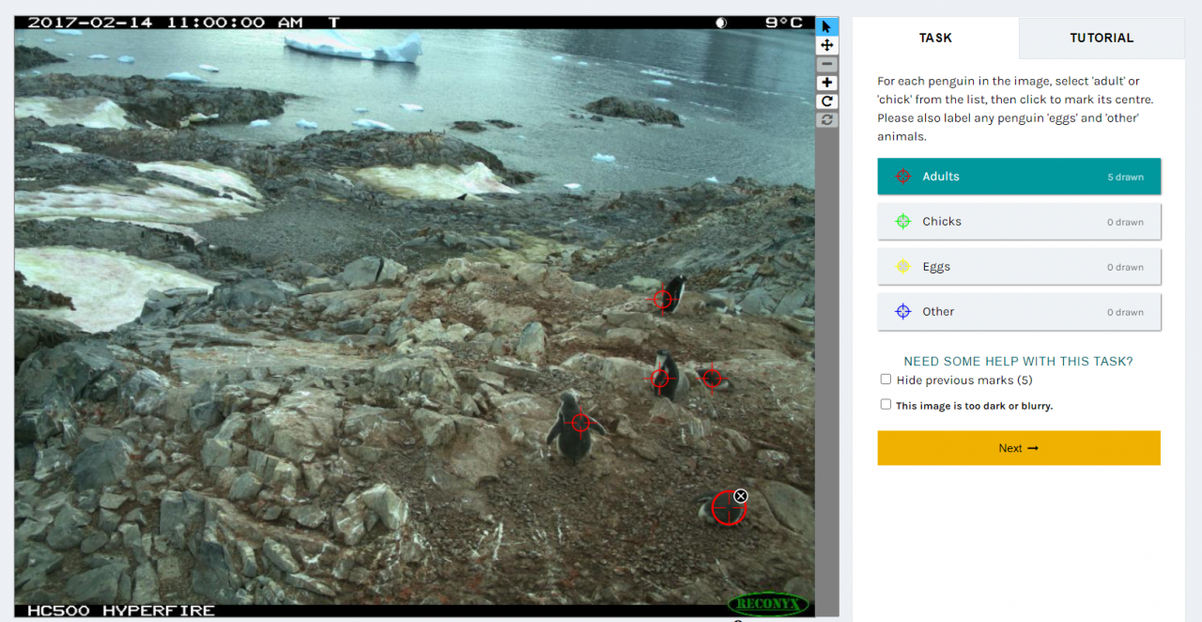The width and height of the screenshot is (1202, 622).
Task: Select the enlarged mark beside the X
Action: coord(728,507)
